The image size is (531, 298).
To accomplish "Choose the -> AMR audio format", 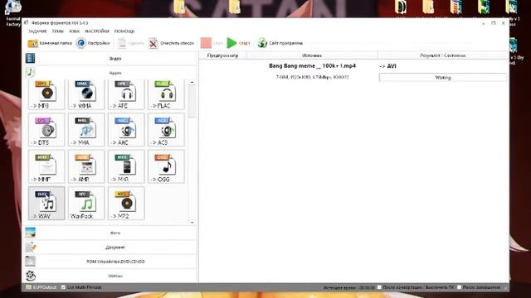I will (x=86, y=166).
